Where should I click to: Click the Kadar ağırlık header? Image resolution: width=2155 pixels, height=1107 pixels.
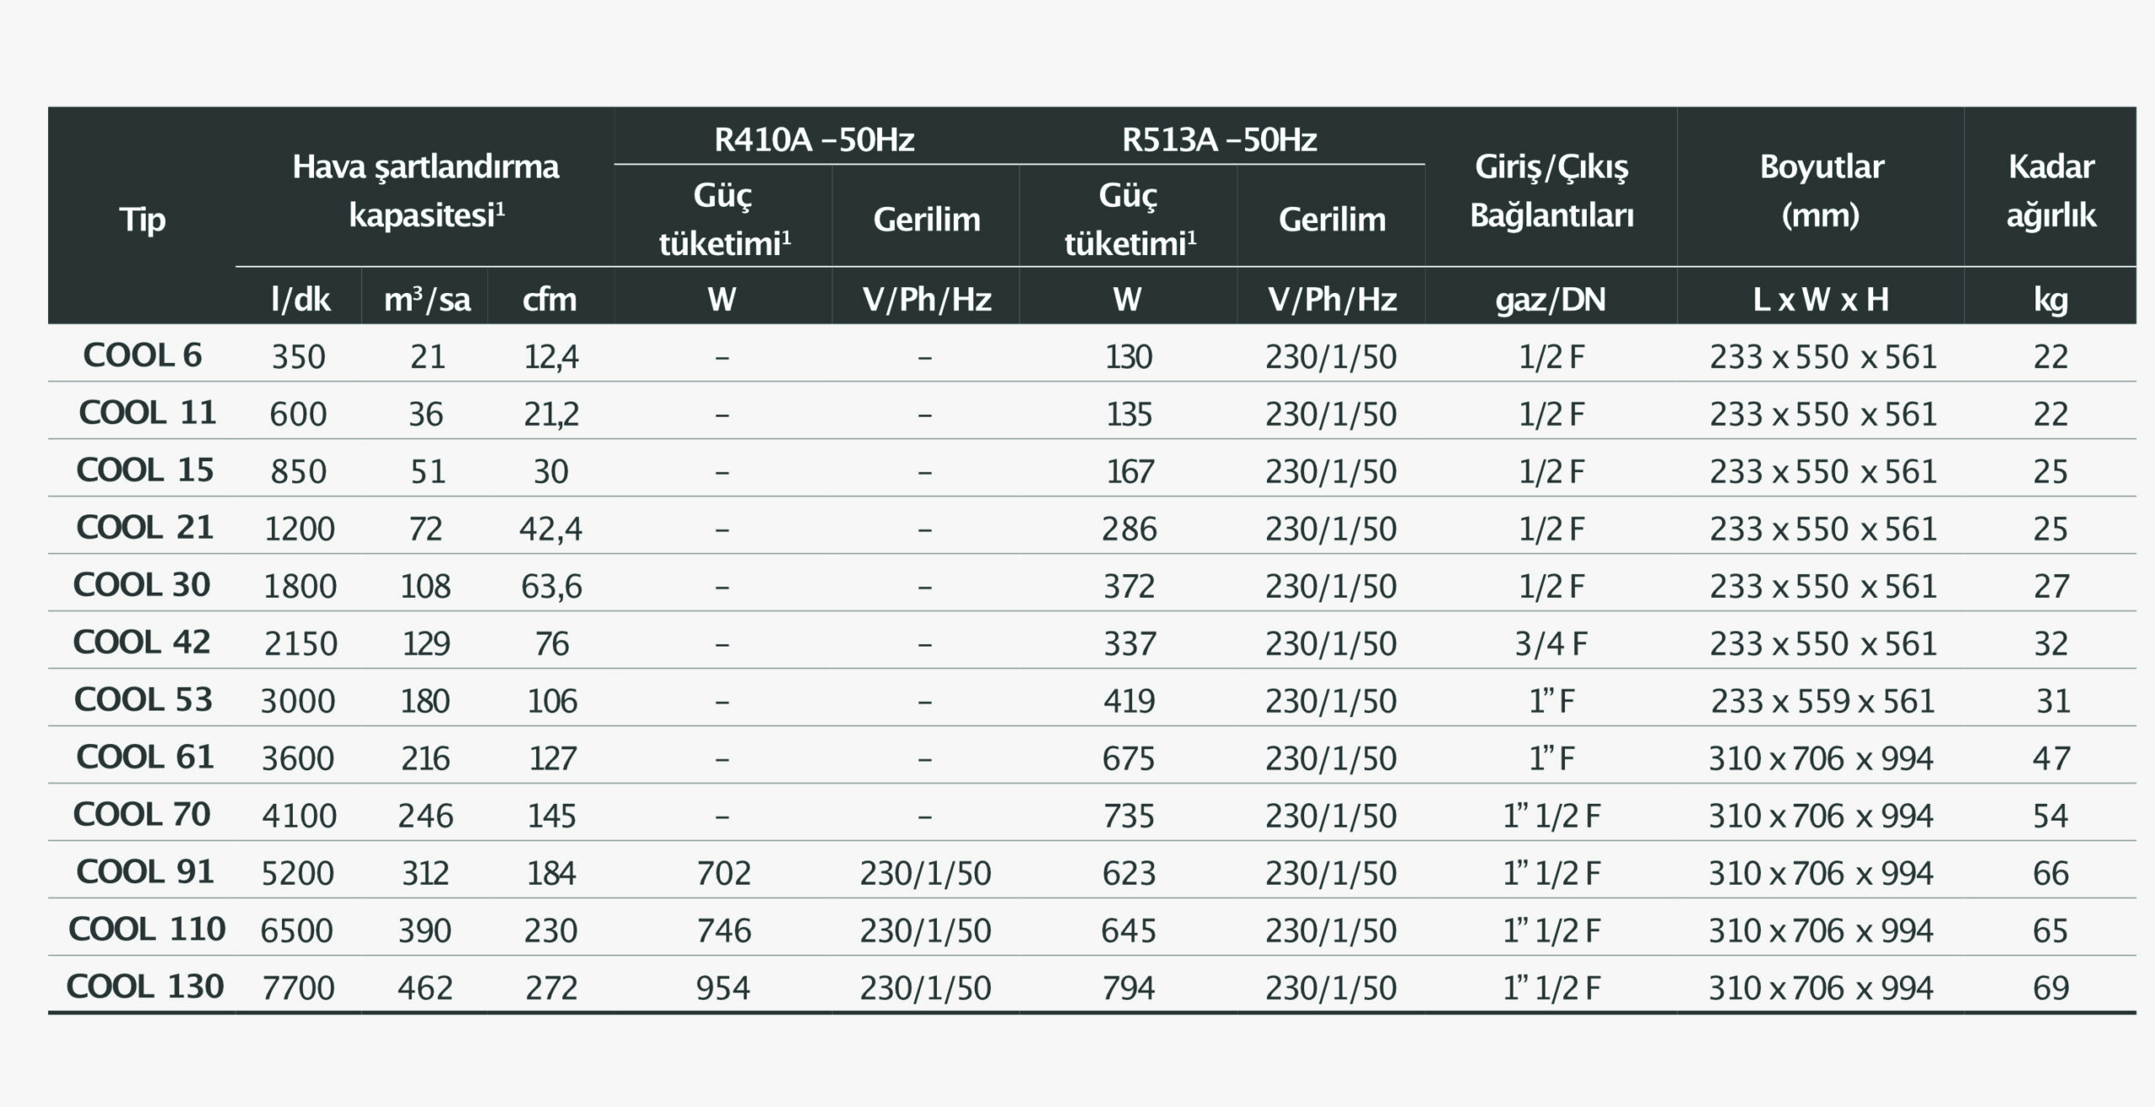[2051, 190]
